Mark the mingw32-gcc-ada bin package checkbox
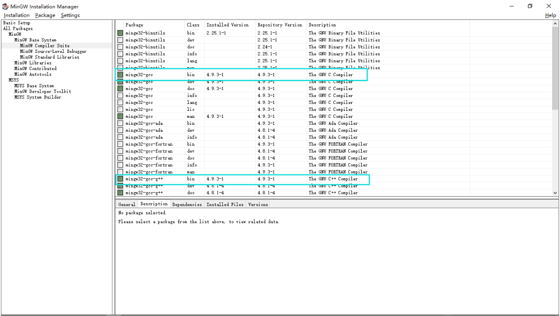560x316 pixels. click(x=120, y=123)
